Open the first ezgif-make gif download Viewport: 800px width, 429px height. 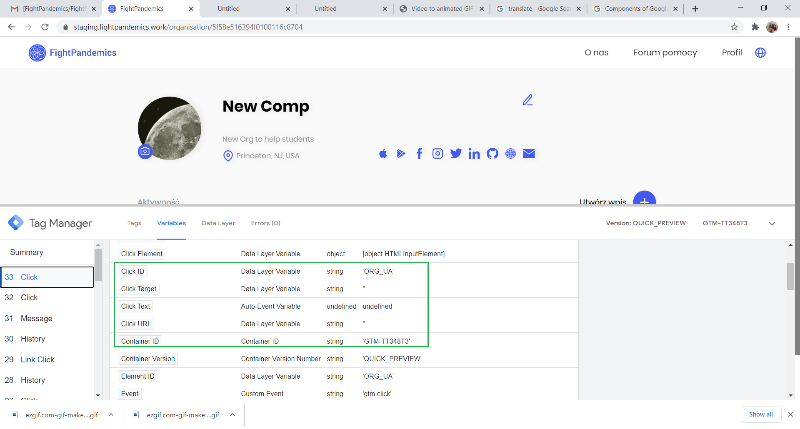tap(61, 415)
